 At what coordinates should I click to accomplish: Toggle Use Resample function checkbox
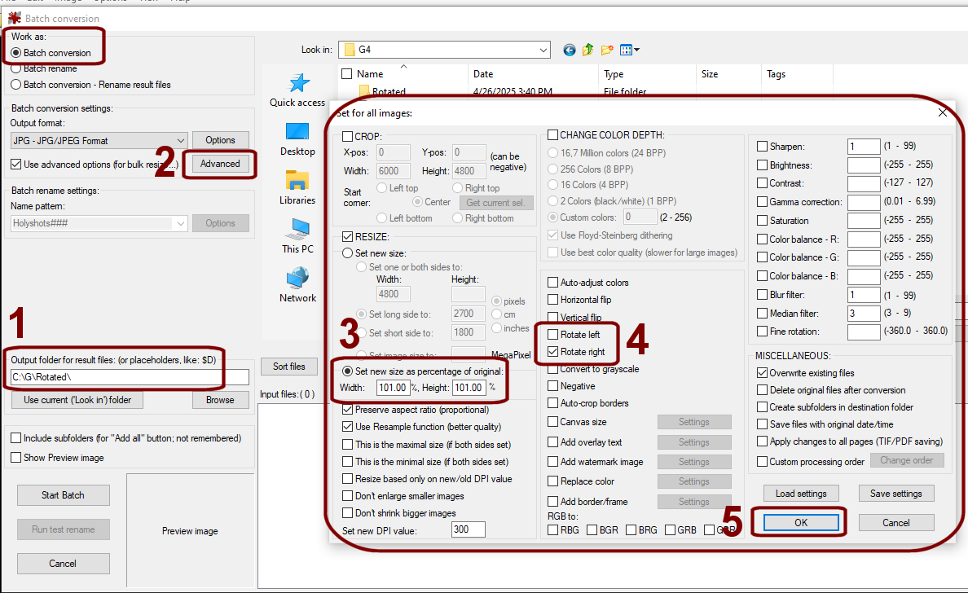(x=348, y=426)
